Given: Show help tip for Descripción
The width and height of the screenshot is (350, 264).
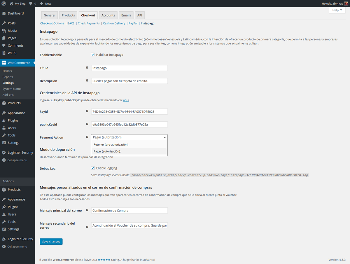Looking at the screenshot, I should (87, 81).
